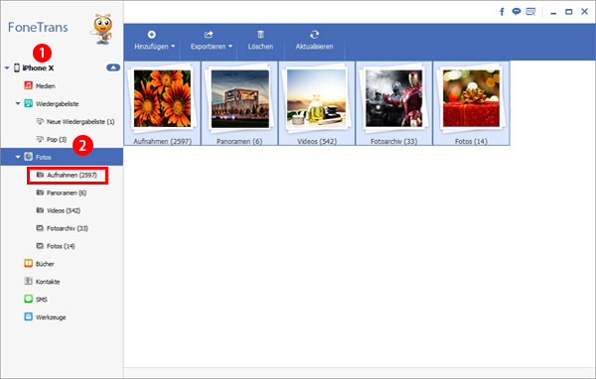Eject device using the blue arrow button

coord(113,67)
